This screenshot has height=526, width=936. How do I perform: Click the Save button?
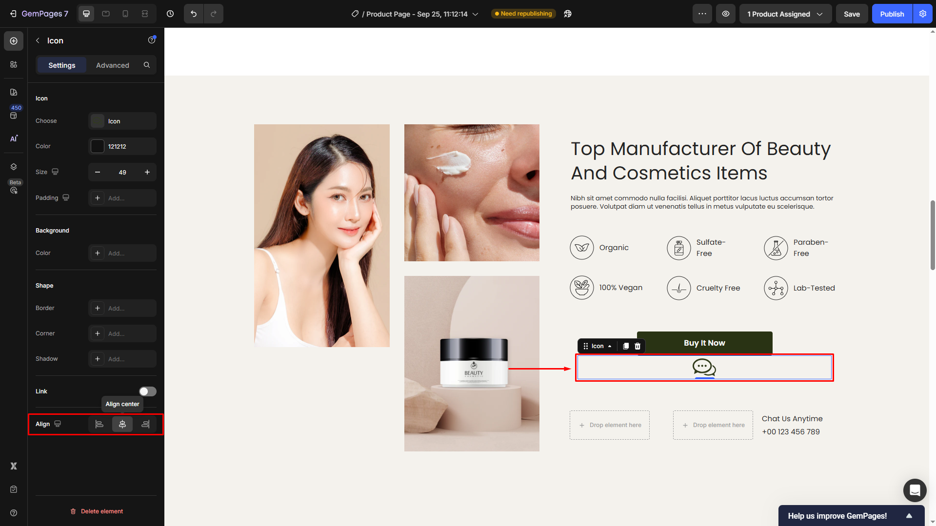pos(852,14)
